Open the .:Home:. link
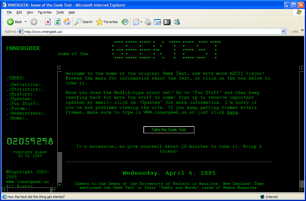 click(17, 118)
